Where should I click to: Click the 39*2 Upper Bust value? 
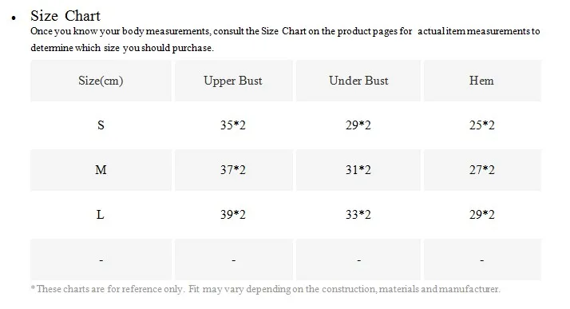click(x=233, y=215)
